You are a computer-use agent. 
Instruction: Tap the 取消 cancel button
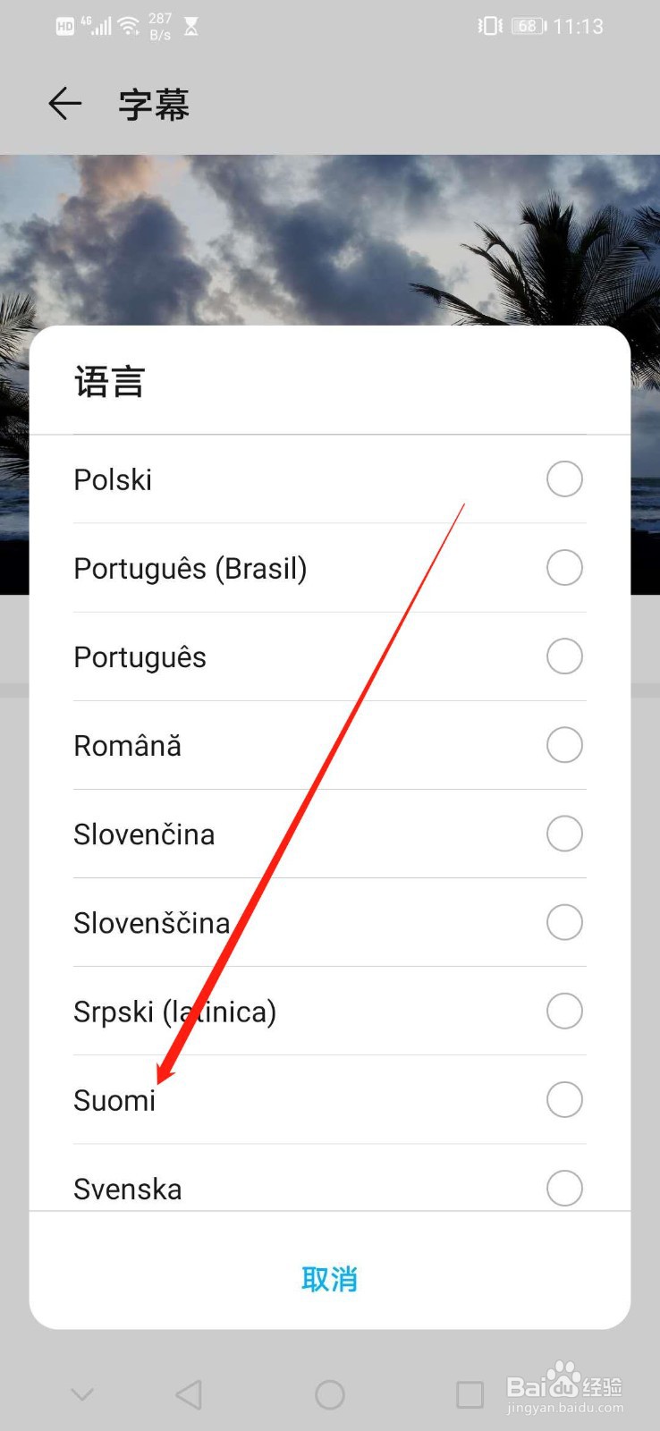tap(329, 1279)
